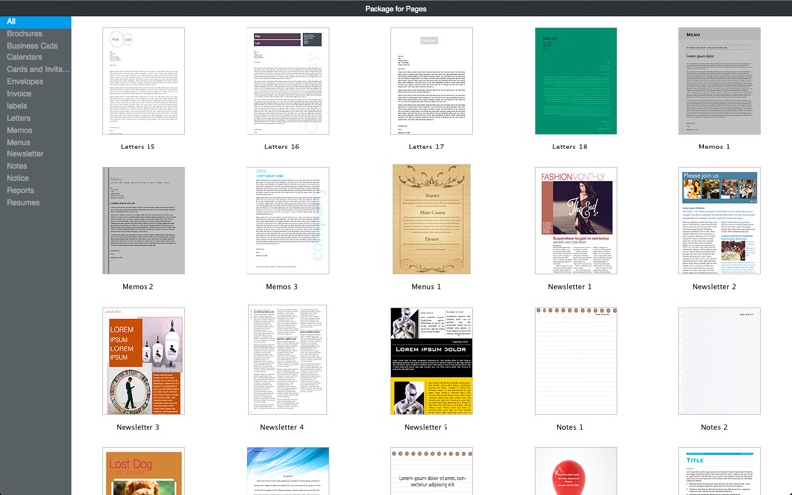Viewport: 792px width, 495px height.
Task: Click the Notes 1 caption
Action: coord(570,427)
